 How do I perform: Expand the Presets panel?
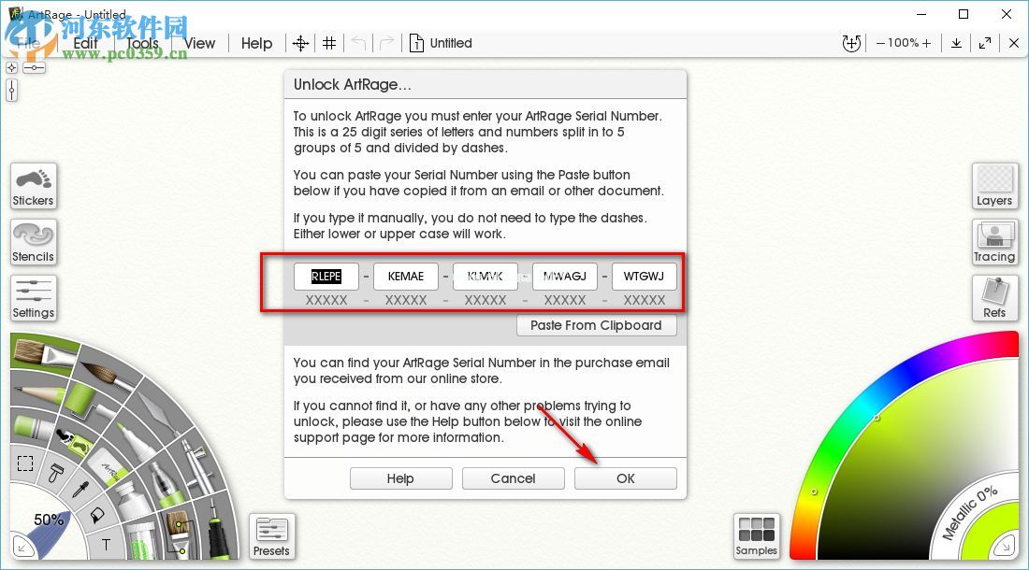pyautogui.click(x=271, y=536)
